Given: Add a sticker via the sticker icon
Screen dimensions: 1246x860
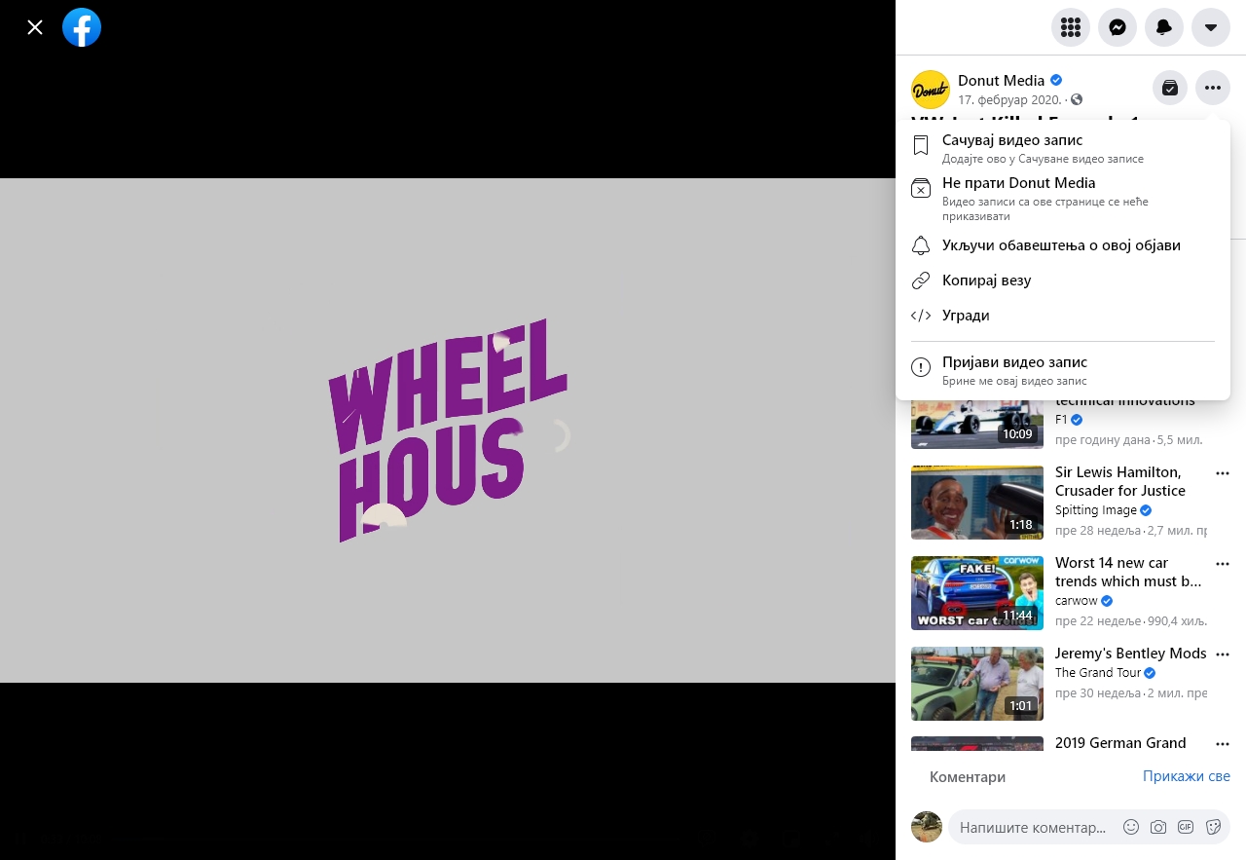Looking at the screenshot, I should tap(1213, 827).
